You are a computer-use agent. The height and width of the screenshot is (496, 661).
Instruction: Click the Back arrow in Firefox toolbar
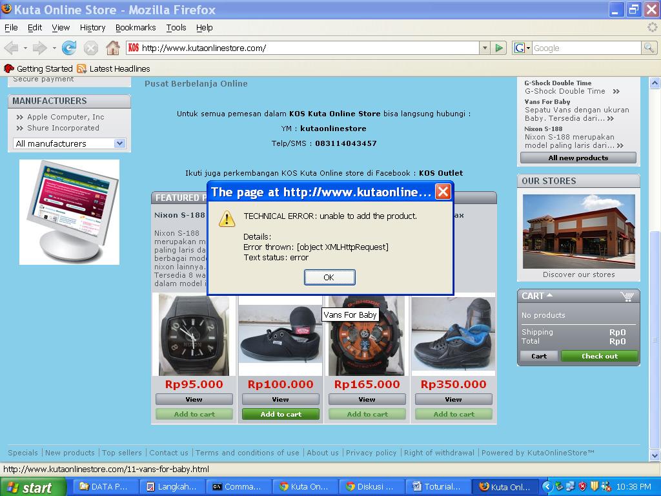point(12,48)
